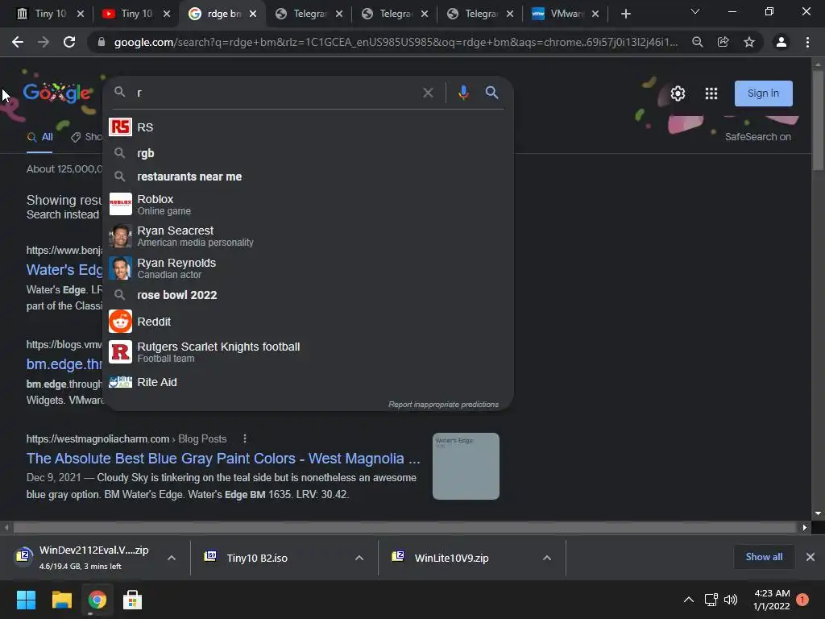The height and width of the screenshot is (619, 825).
Task: Open the network icon in the system tray
Action: pos(711,600)
